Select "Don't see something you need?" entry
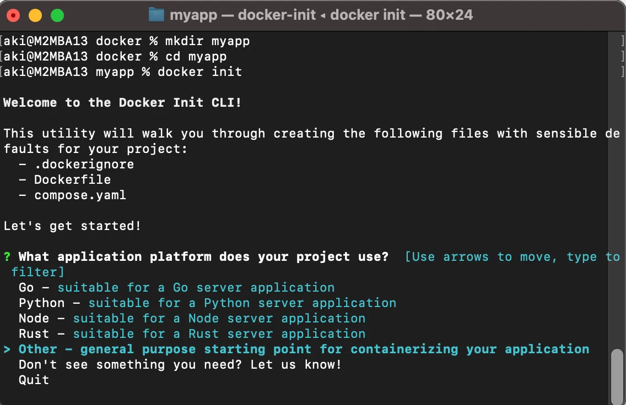Viewport: 626px width, 405px height. click(x=180, y=365)
